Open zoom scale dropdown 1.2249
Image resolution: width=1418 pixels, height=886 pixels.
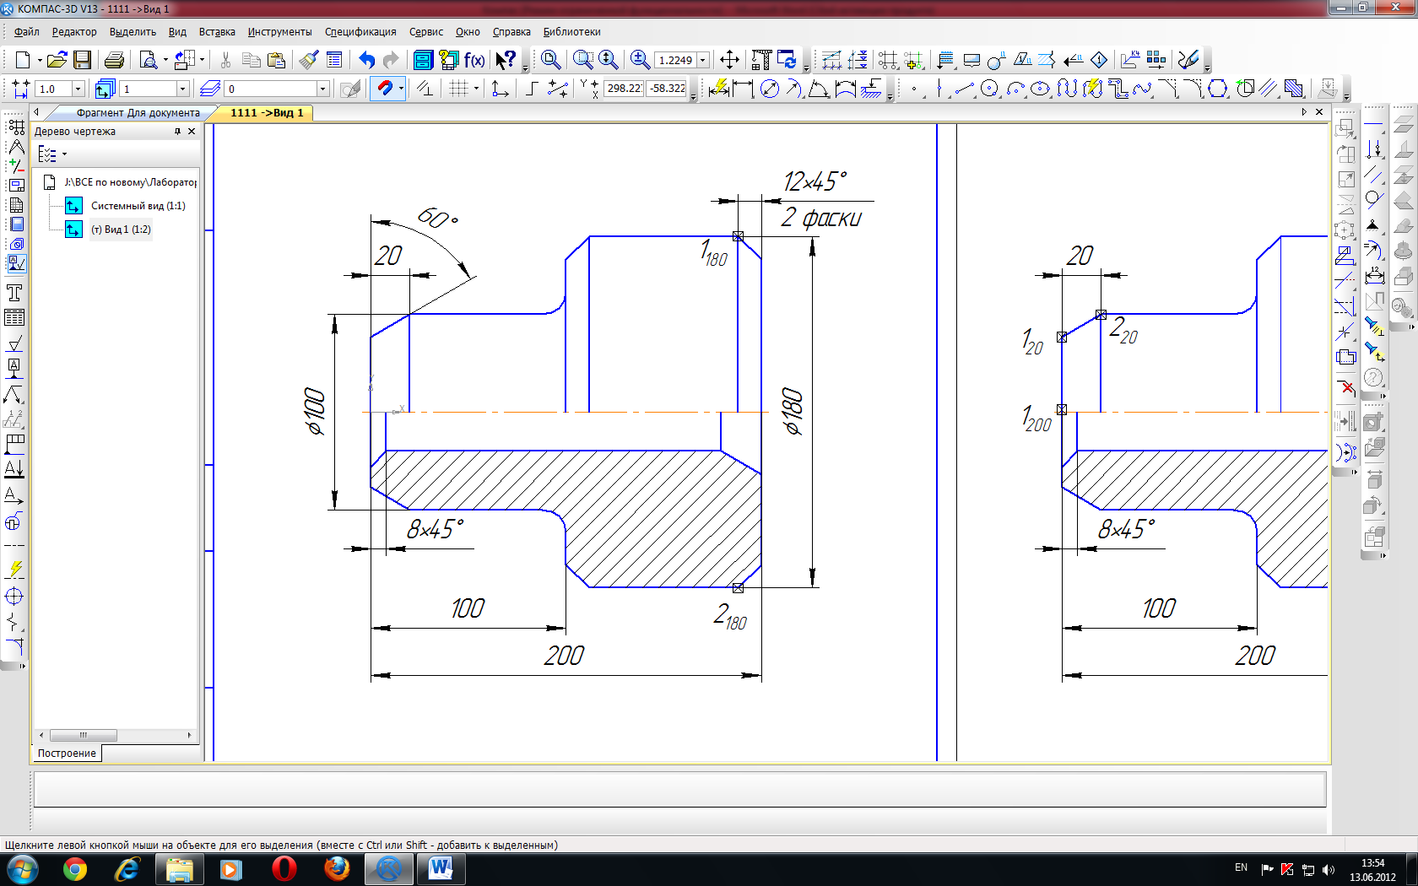(702, 60)
